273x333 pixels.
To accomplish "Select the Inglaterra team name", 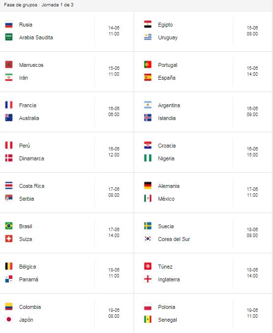I will tap(169, 279).
